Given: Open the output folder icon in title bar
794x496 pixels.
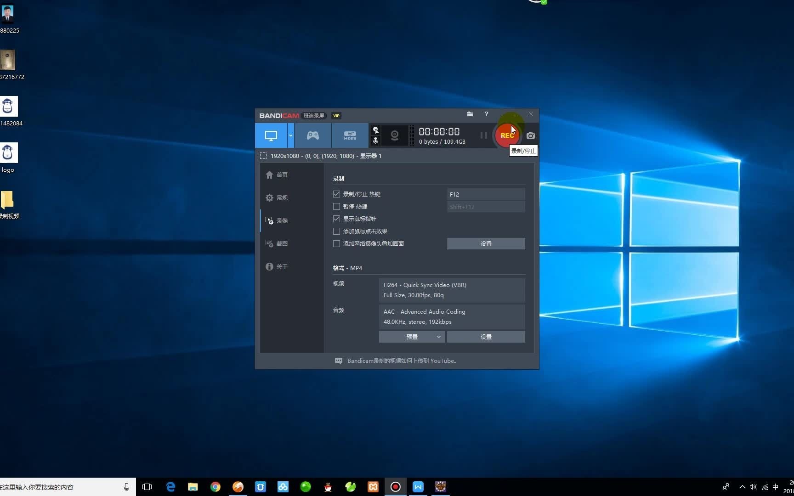Looking at the screenshot, I should [470, 114].
